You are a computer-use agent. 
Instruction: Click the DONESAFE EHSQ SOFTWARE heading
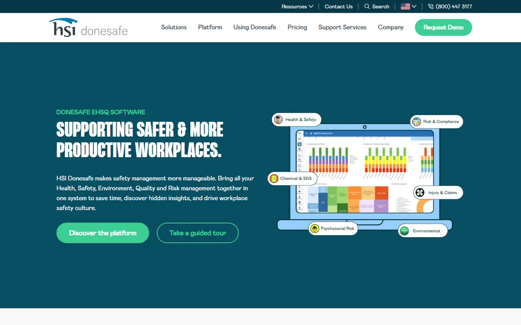(101, 112)
